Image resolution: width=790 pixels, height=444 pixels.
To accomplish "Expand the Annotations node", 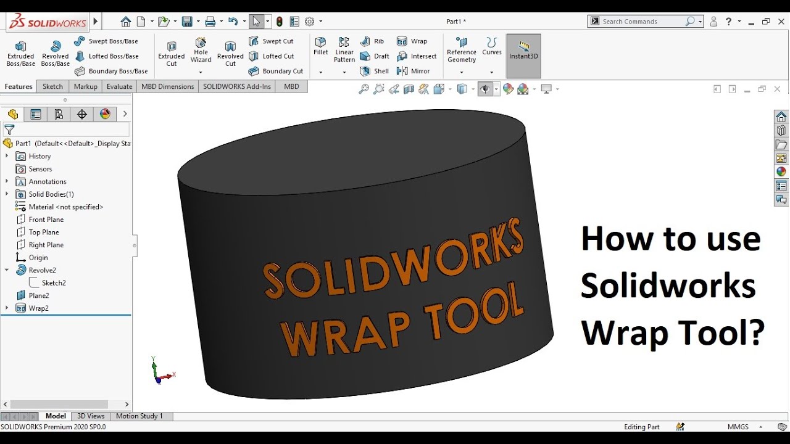I will [7, 181].
